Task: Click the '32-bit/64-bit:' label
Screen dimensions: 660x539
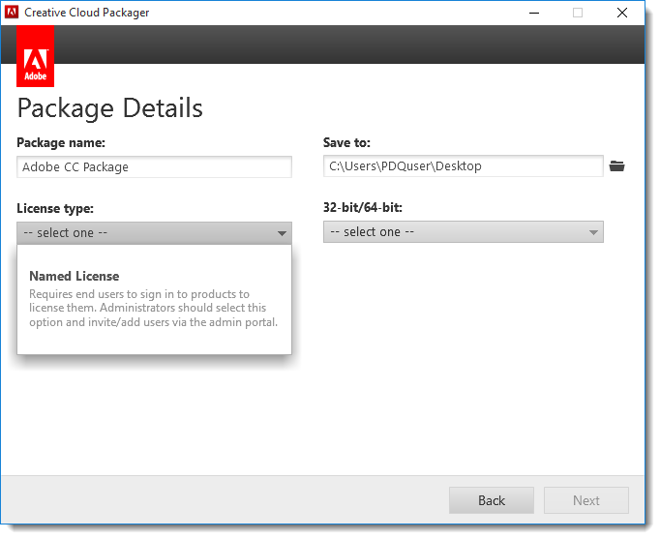Action: tap(362, 207)
